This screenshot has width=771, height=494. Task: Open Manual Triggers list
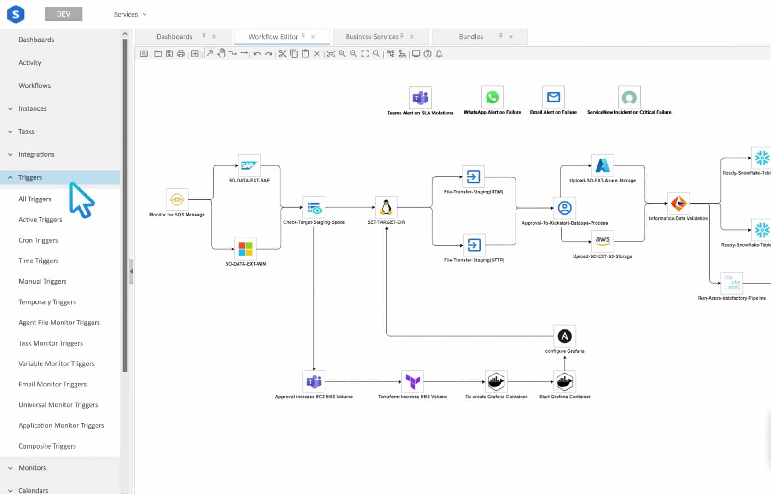coord(42,281)
